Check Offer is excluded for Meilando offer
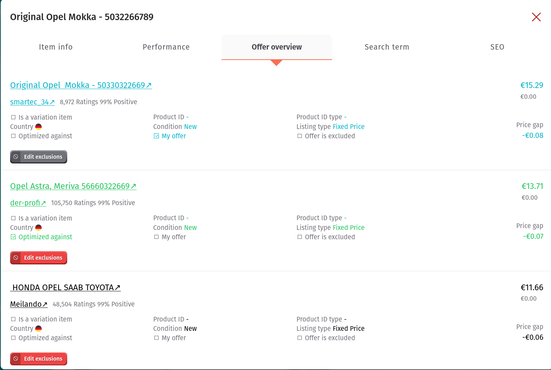This screenshot has height=370, width=551. click(300, 338)
